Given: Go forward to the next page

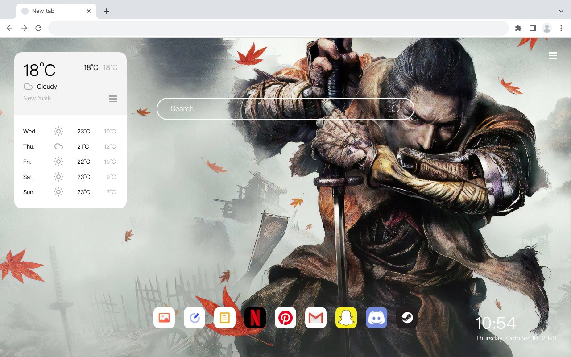Looking at the screenshot, I should tap(24, 28).
